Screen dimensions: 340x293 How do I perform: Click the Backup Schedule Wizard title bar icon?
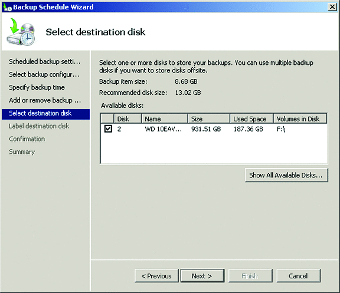(x=8, y=7)
